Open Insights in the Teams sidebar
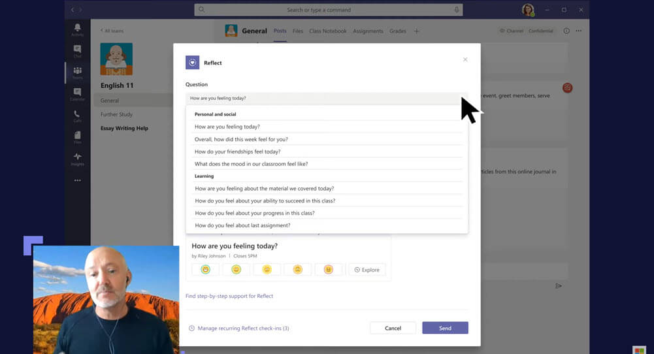The width and height of the screenshot is (654, 354). click(x=77, y=159)
